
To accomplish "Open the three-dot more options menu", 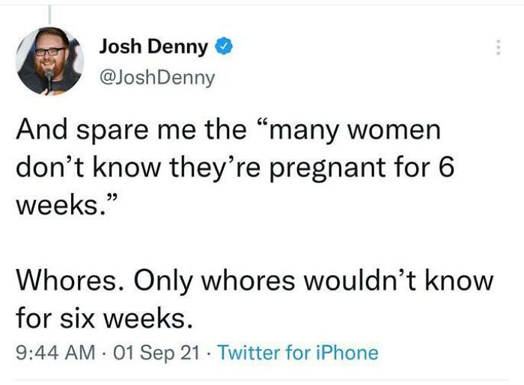I will click(499, 48).
